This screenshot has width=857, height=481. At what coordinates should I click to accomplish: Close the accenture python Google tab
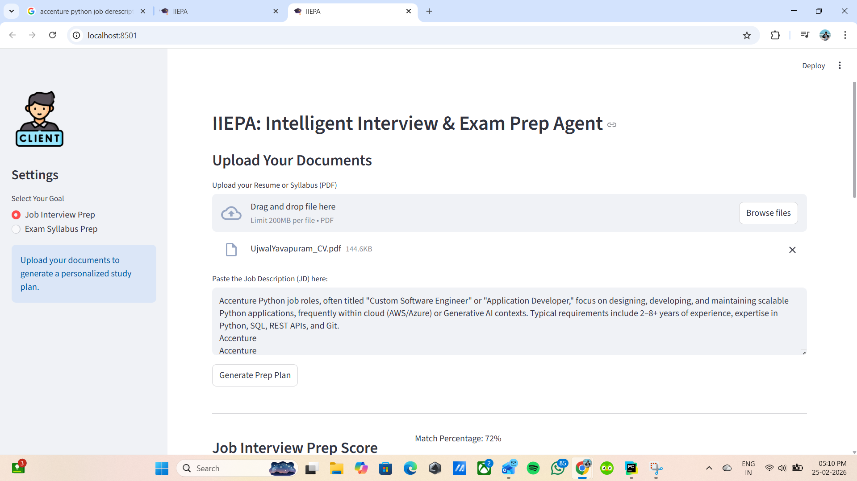click(143, 11)
